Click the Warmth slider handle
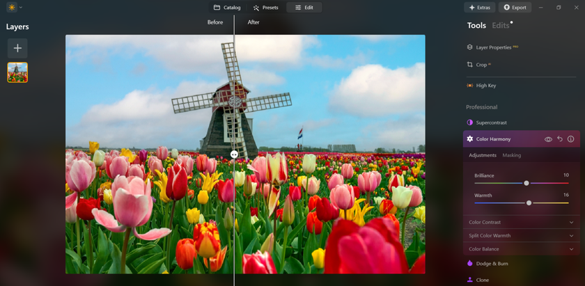This screenshot has height=286, width=585. coord(529,203)
